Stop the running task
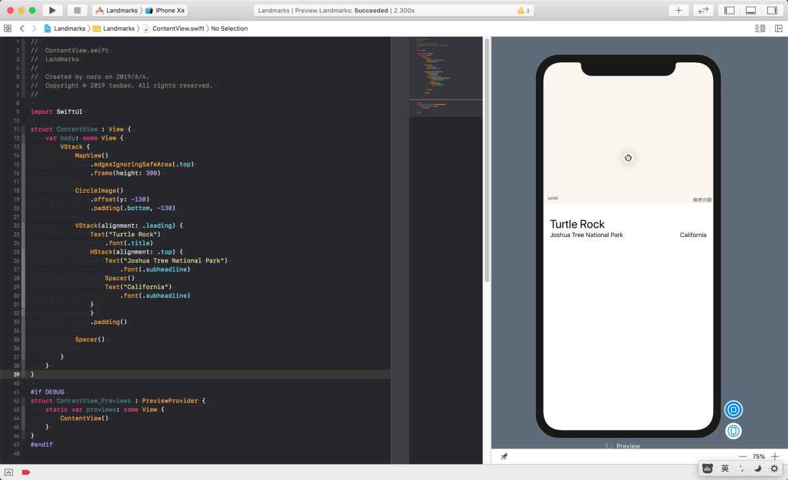The image size is (788, 480). click(77, 10)
